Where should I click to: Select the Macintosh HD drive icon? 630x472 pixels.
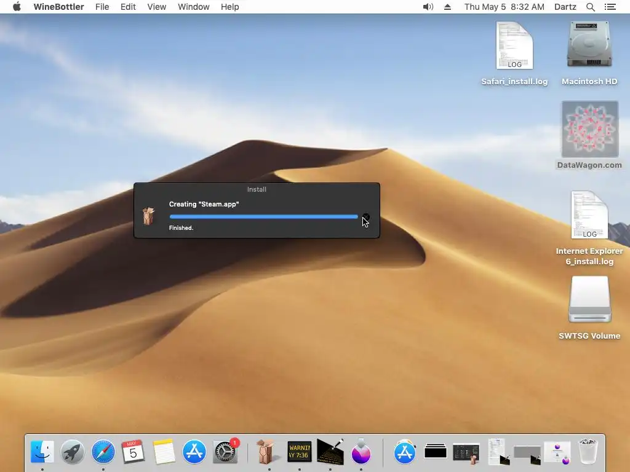[x=589, y=53]
